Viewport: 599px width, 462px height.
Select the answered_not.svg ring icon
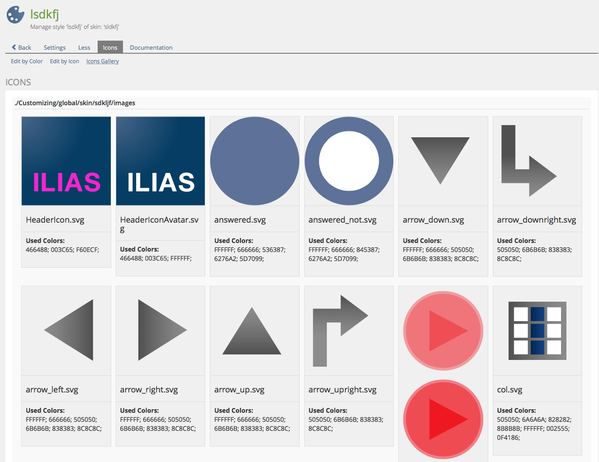349,161
